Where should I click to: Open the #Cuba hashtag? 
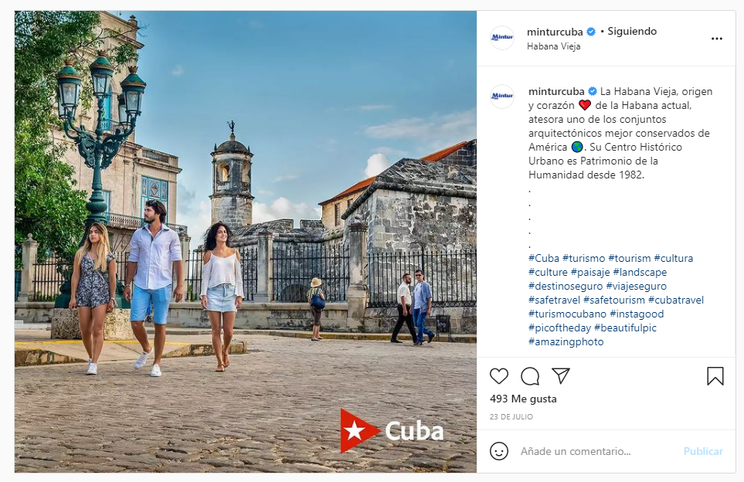(544, 259)
